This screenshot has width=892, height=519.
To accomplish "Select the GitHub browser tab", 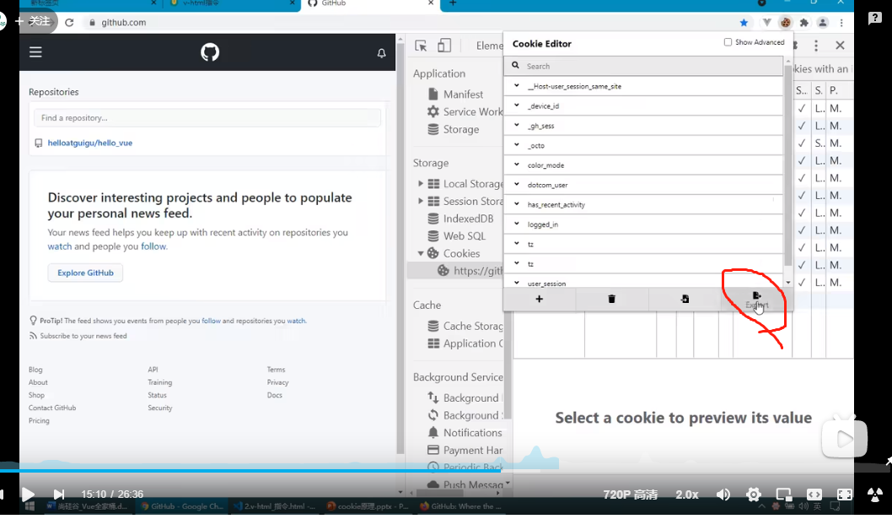I will tap(370, 4).
